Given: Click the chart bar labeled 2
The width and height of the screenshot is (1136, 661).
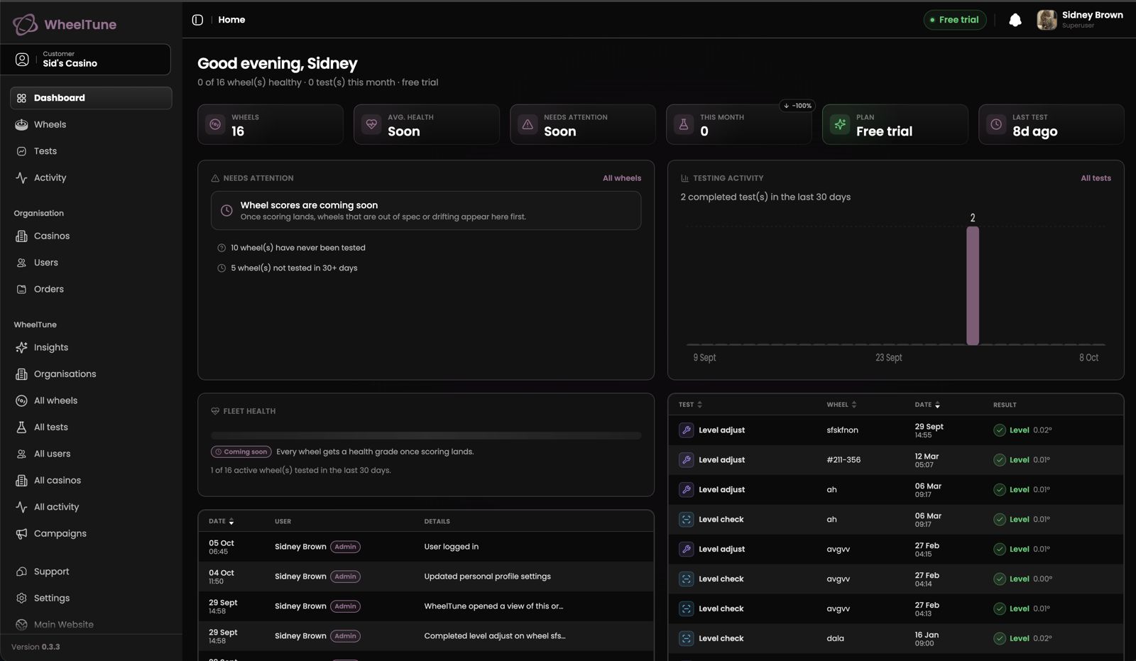Looking at the screenshot, I should click(973, 285).
